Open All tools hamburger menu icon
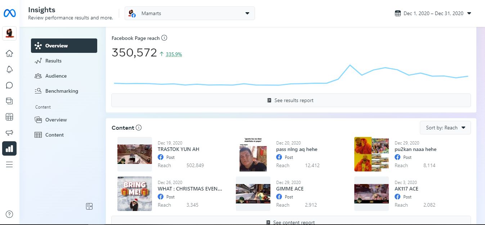Screen dimensions: 485x225 click(9, 164)
